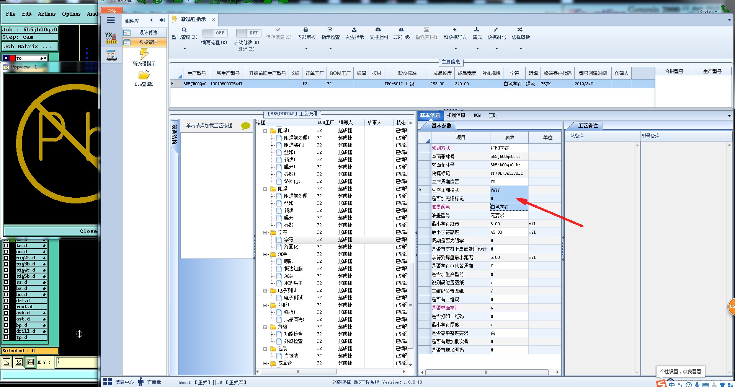Image resolution: width=735 pixels, height=387 pixels.
Task: Open the Bom查询2 folder icon
Action: pos(144,75)
